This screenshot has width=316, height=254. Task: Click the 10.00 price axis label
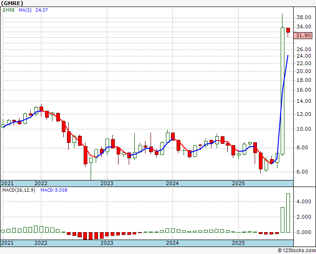point(303,129)
